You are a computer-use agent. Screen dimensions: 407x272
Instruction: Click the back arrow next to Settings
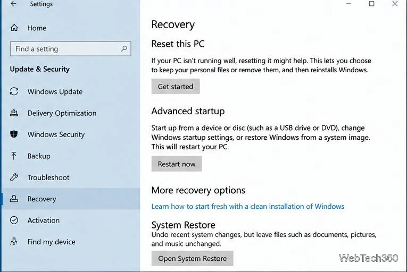pos(13,4)
